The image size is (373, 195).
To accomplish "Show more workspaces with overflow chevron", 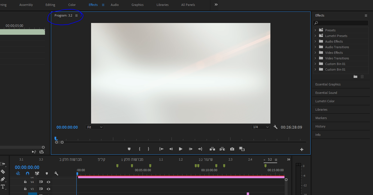I will pyautogui.click(x=216, y=5).
